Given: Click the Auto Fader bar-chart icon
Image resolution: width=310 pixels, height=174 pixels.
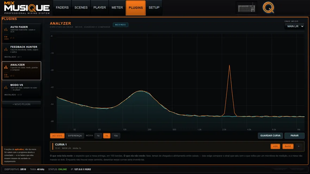Looking at the screenshot, I should 6,30.
